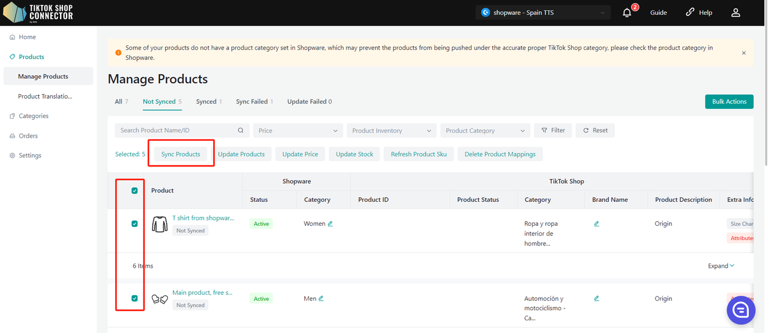The width and height of the screenshot is (768, 333).
Task: Expand the 6 Items variant list
Action: tap(721, 266)
